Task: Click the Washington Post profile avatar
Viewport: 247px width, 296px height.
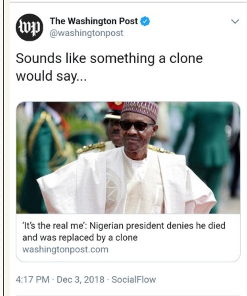Action: coord(29,27)
